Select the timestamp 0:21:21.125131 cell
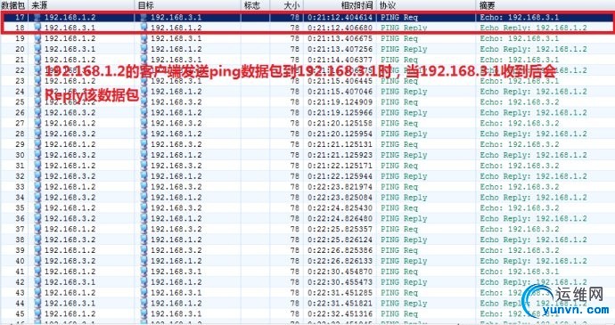Viewport: 615px width, 325px height. pyautogui.click(x=340, y=144)
